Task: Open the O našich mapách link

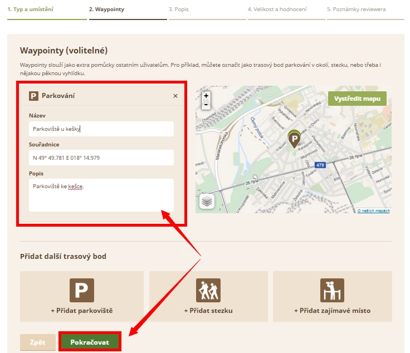Action: coord(374,210)
